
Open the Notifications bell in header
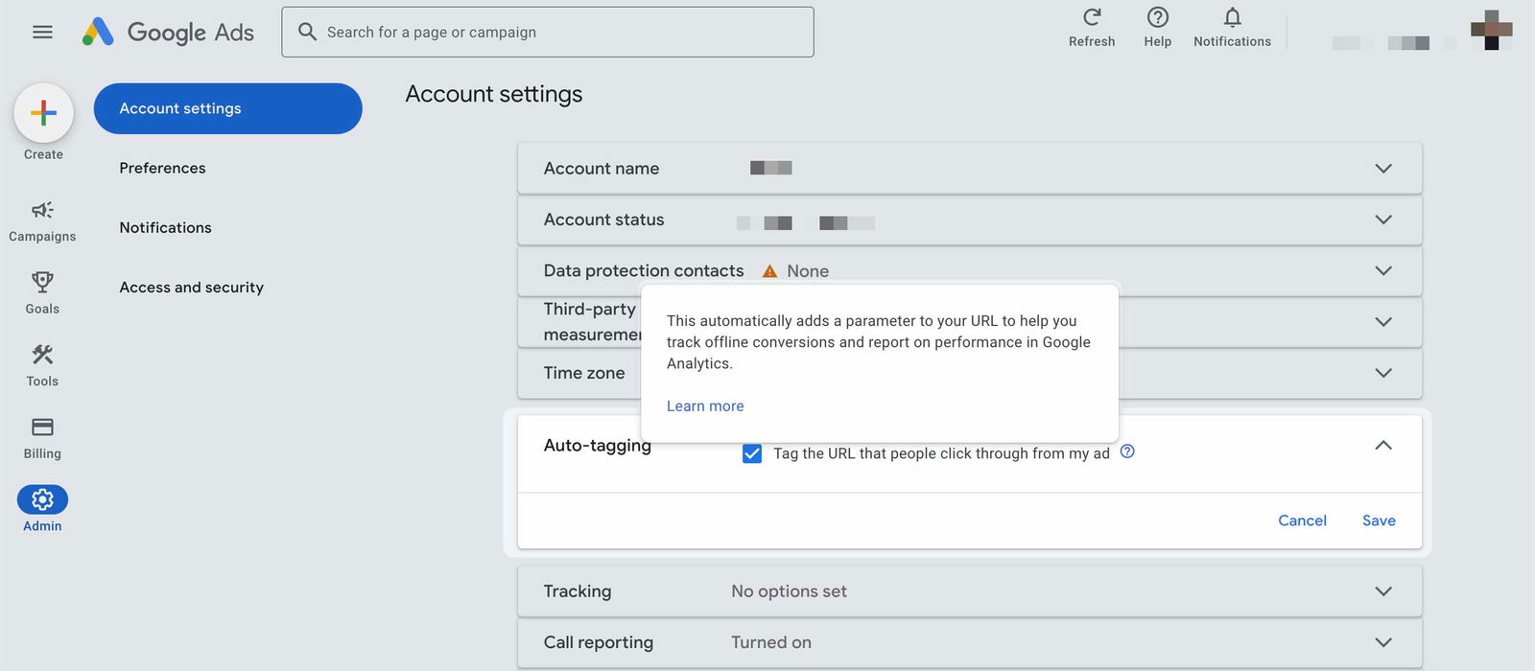point(1232,18)
